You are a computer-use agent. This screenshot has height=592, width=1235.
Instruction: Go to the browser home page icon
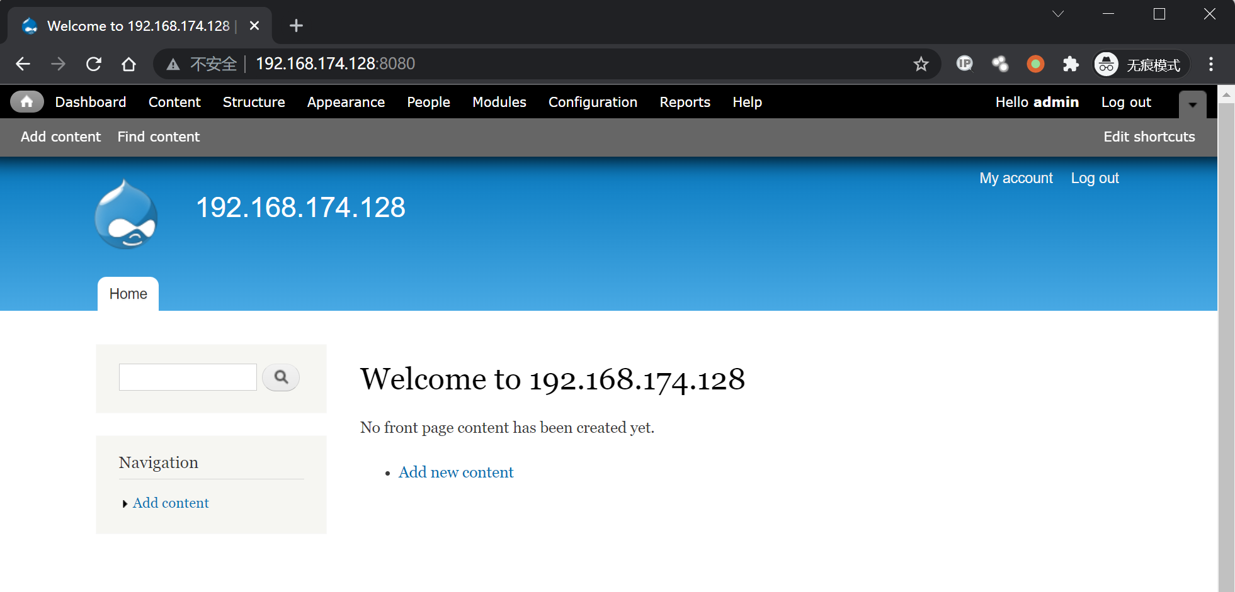pos(129,64)
